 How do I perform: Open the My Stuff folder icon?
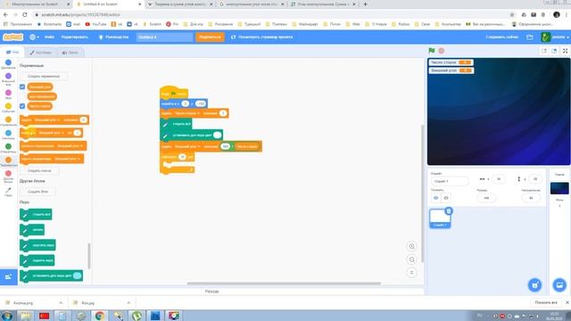pos(530,37)
